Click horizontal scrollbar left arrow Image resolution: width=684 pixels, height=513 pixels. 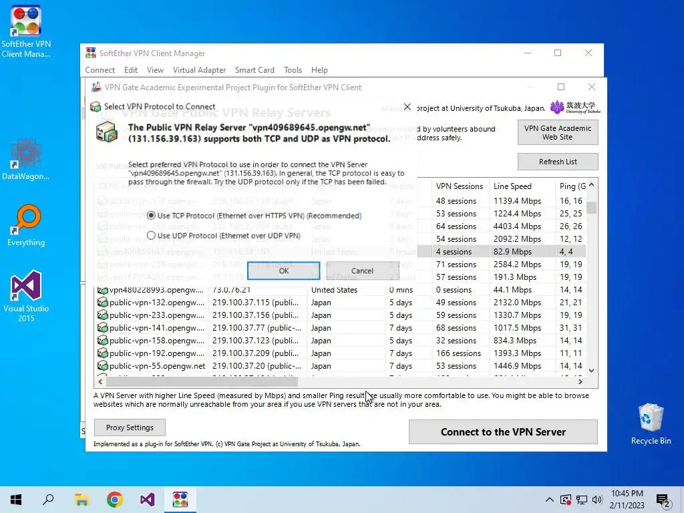coord(100,381)
